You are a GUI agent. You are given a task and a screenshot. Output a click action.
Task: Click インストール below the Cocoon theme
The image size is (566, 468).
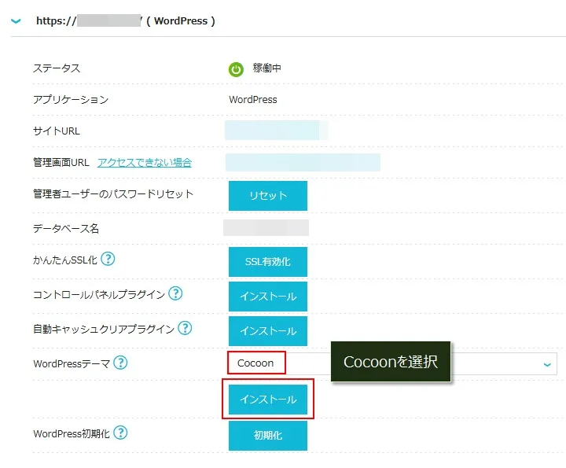click(x=267, y=400)
